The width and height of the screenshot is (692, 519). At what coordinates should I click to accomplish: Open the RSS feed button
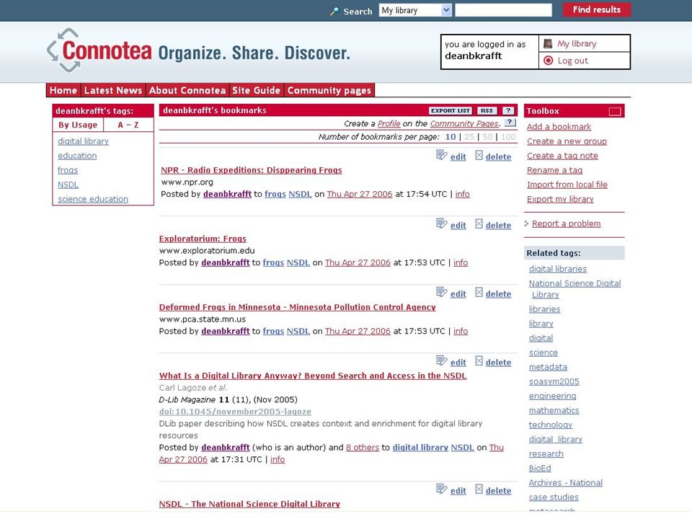487,110
